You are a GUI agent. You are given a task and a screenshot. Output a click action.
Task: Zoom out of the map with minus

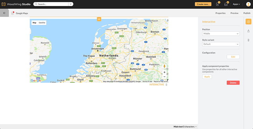164,77
